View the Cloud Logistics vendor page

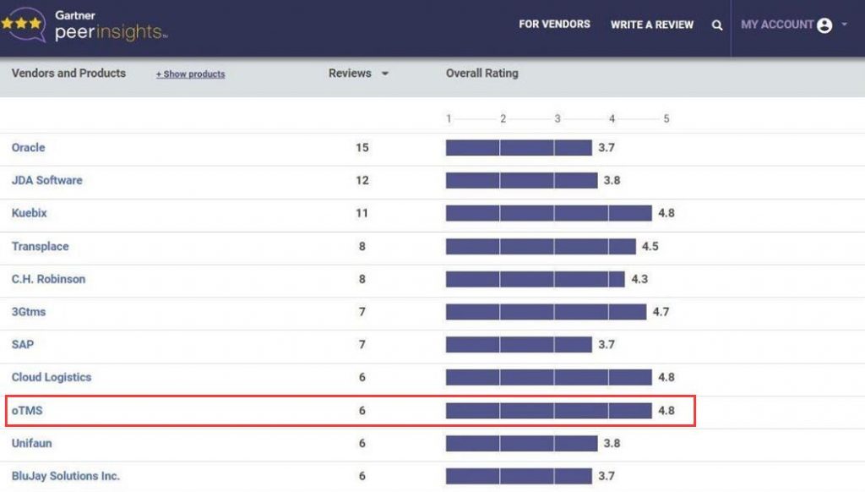tap(51, 377)
